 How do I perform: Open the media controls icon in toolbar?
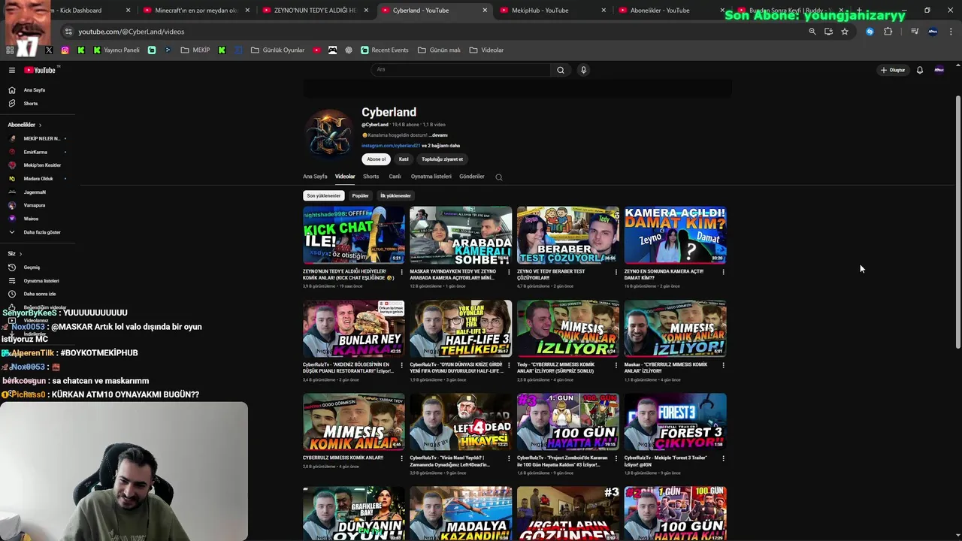coord(915,32)
